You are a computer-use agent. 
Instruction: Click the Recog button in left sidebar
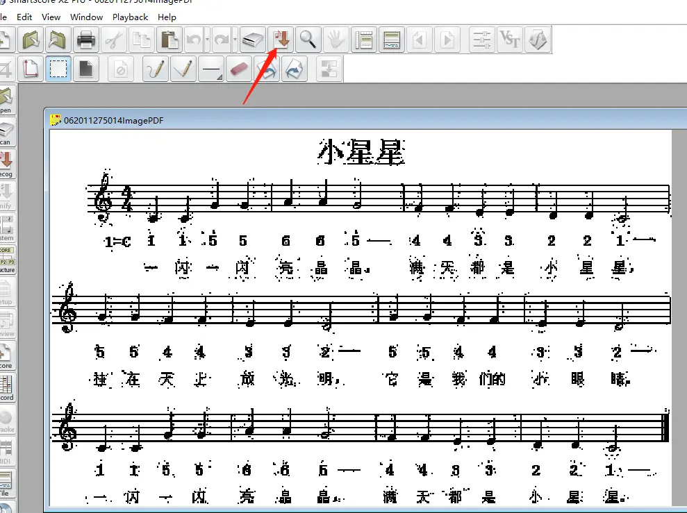(8, 163)
